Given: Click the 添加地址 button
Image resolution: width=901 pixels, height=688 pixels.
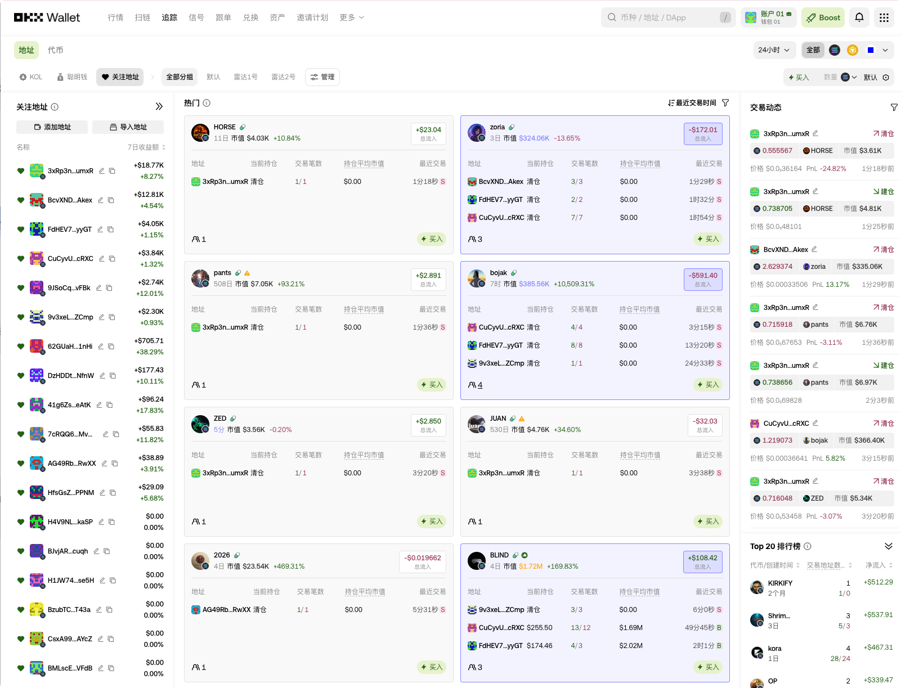Looking at the screenshot, I should (x=52, y=127).
